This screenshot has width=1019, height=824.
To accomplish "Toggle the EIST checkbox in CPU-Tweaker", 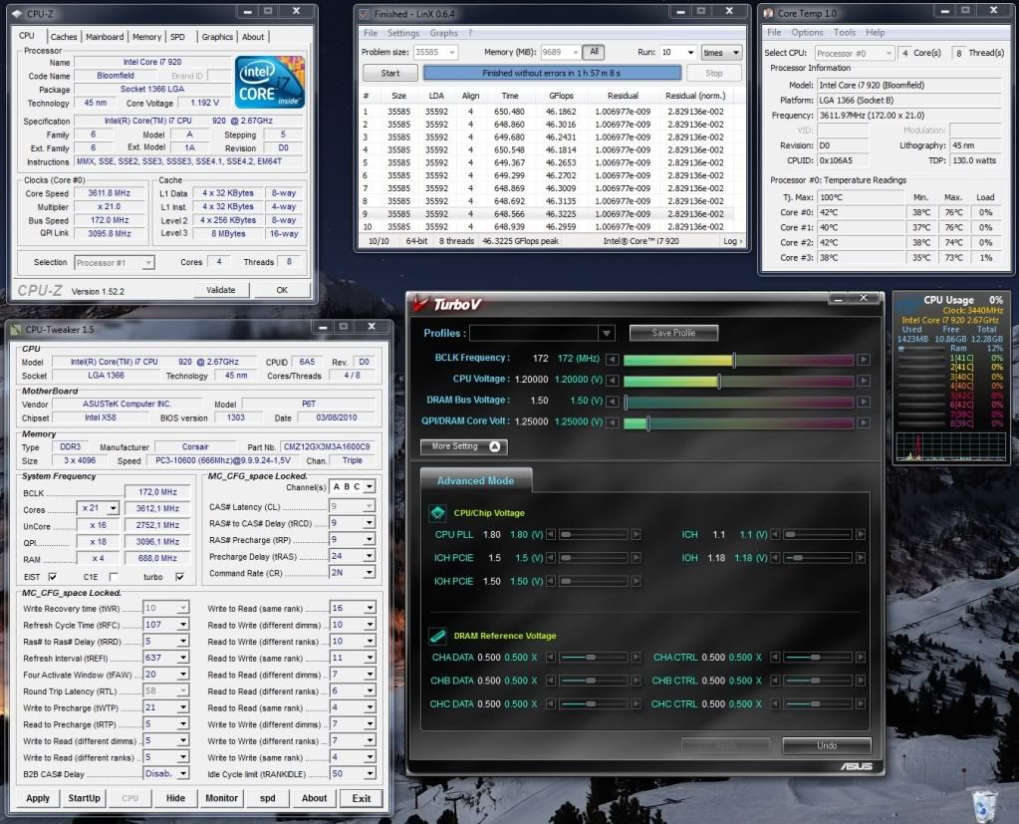I will click(52, 577).
